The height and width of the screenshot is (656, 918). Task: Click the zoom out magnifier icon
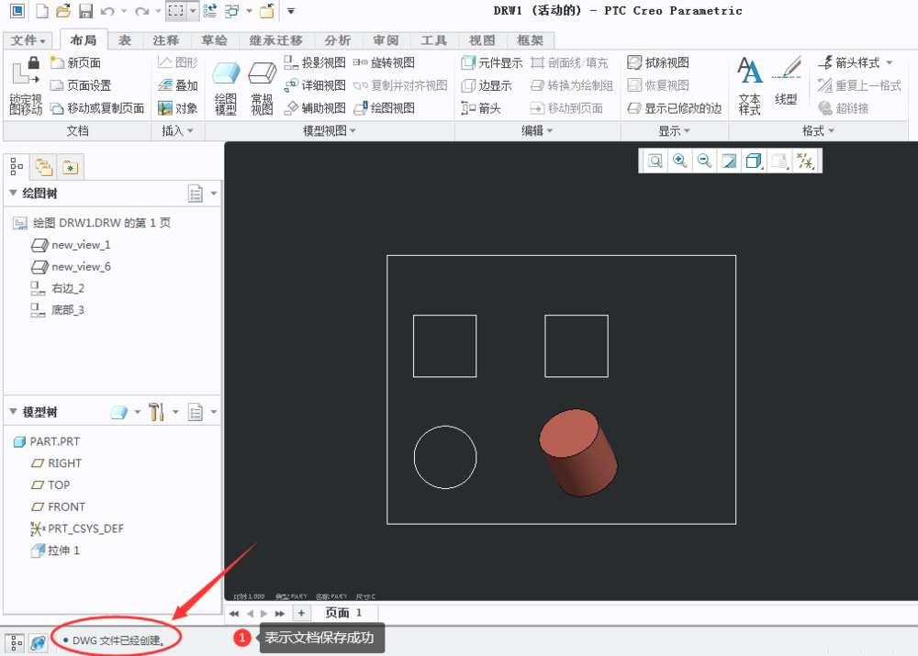[704, 161]
